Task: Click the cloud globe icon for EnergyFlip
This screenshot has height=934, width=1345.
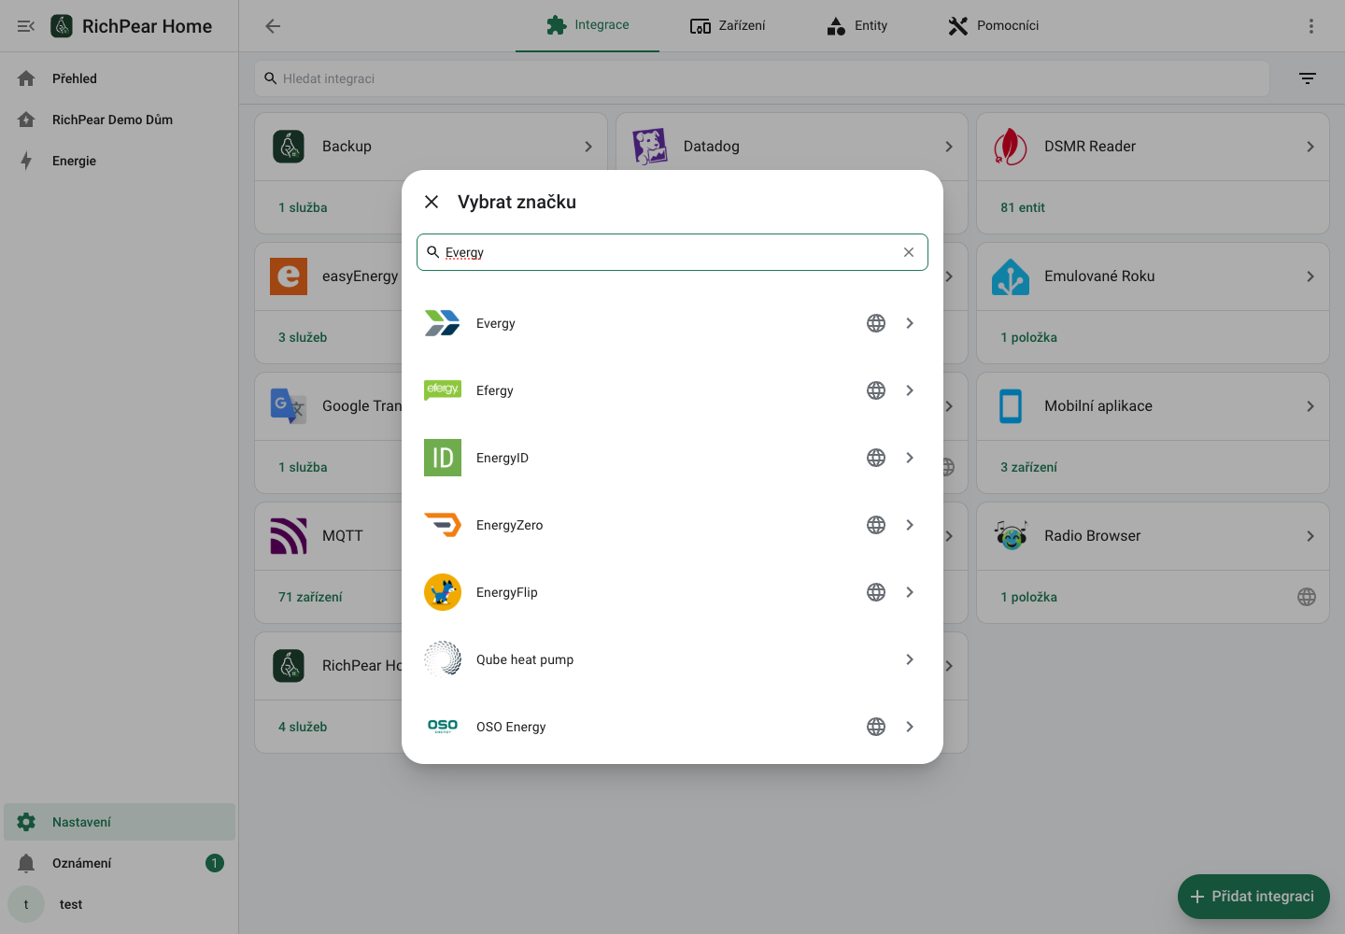Action: [x=876, y=592]
